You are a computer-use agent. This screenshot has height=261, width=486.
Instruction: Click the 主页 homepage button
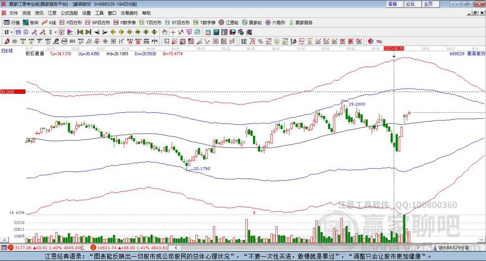[430, 4]
